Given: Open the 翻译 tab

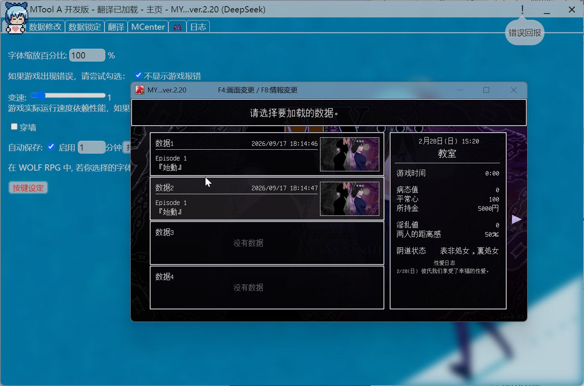Looking at the screenshot, I should pyautogui.click(x=116, y=27).
